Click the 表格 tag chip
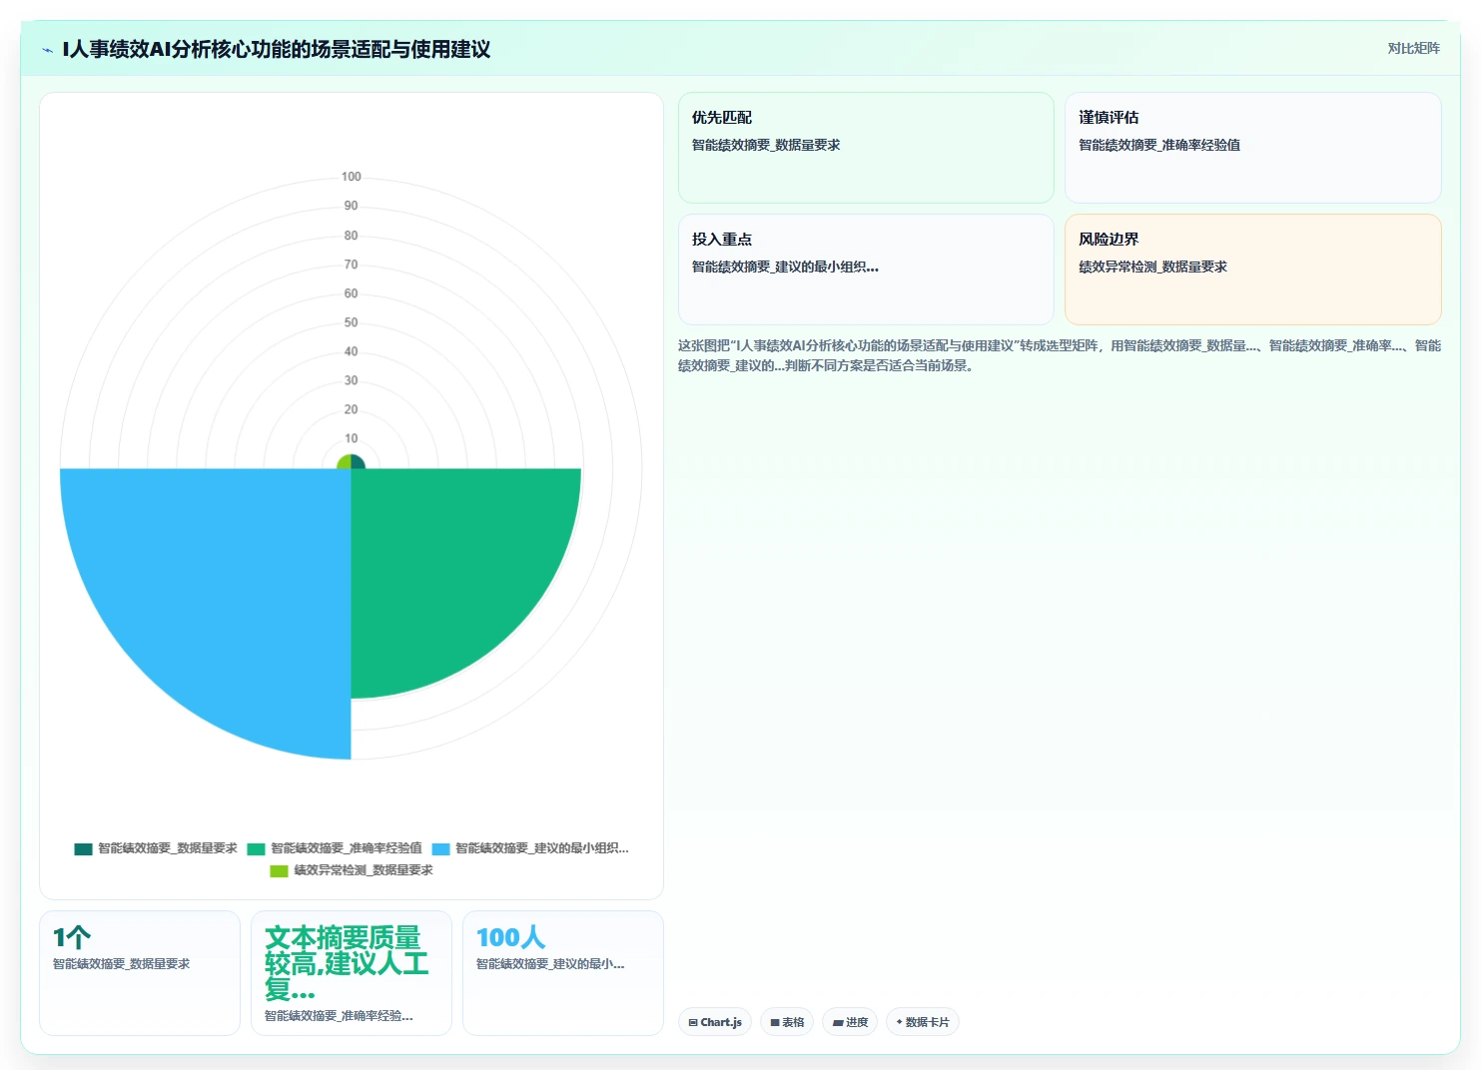 787,1022
